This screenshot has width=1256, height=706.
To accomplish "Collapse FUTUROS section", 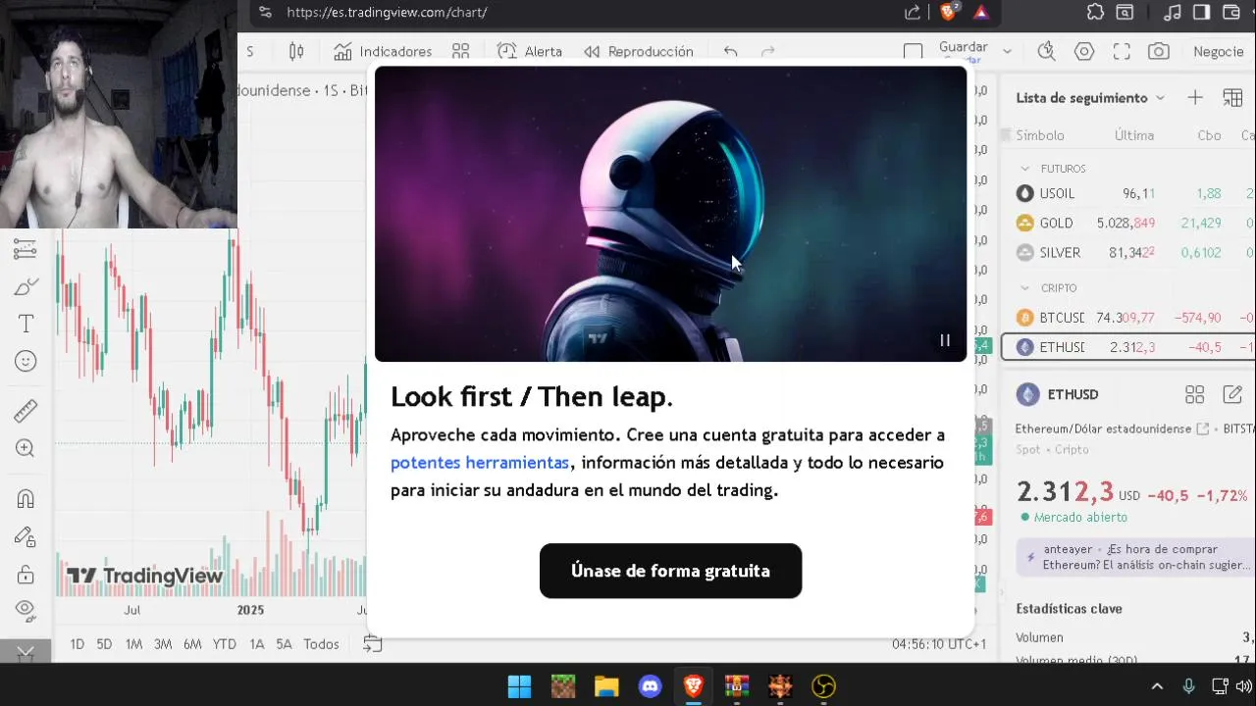I will click(x=1025, y=169).
